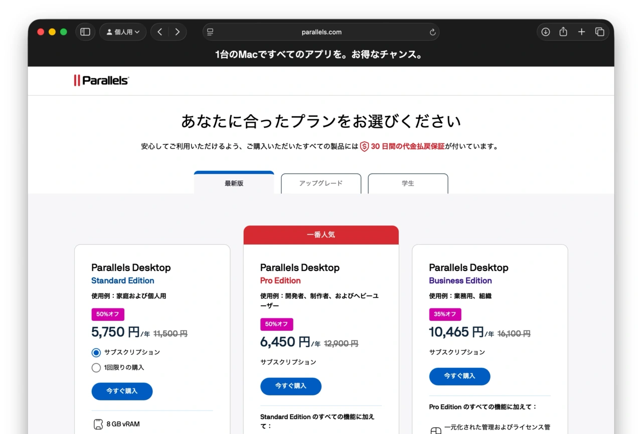This screenshot has height=434, width=642.
Task: Switch to the 学生 tab
Action: point(408,183)
